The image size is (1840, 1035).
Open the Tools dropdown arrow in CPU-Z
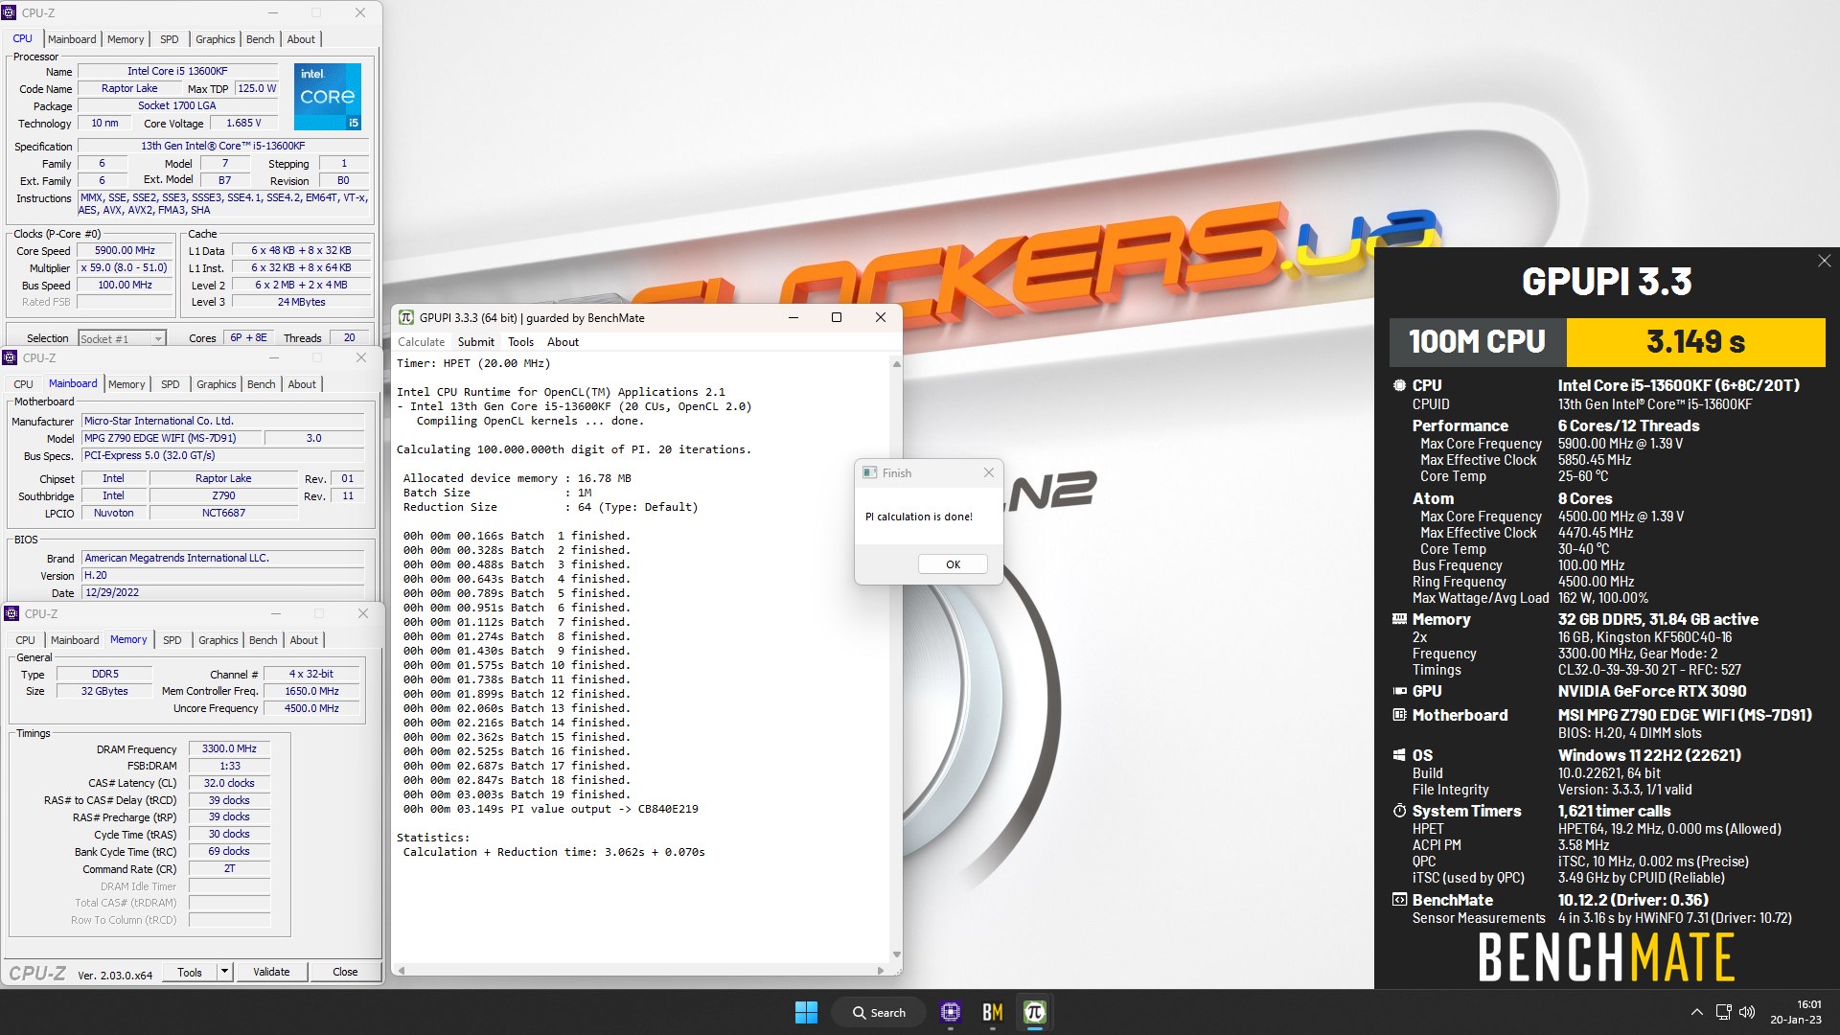(224, 972)
